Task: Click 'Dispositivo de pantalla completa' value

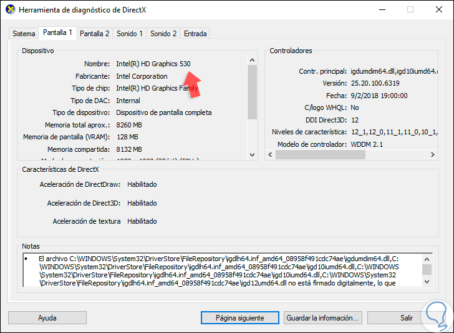Action: point(164,112)
